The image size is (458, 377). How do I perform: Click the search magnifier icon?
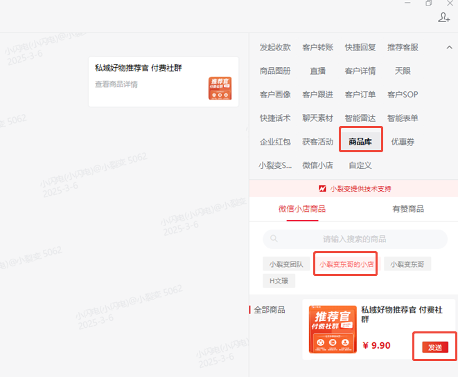tap(274, 239)
